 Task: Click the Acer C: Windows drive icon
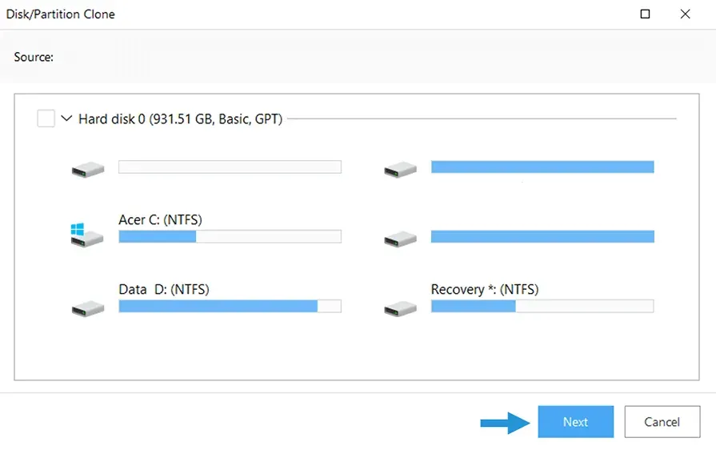pyautogui.click(x=86, y=235)
